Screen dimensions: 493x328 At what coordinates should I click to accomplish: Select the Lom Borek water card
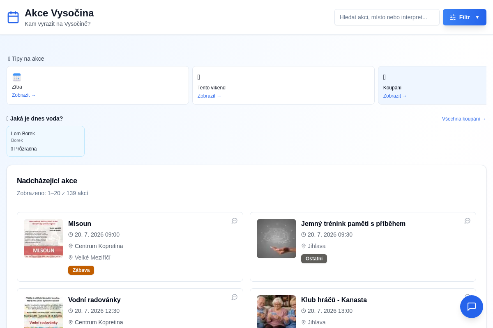46,141
